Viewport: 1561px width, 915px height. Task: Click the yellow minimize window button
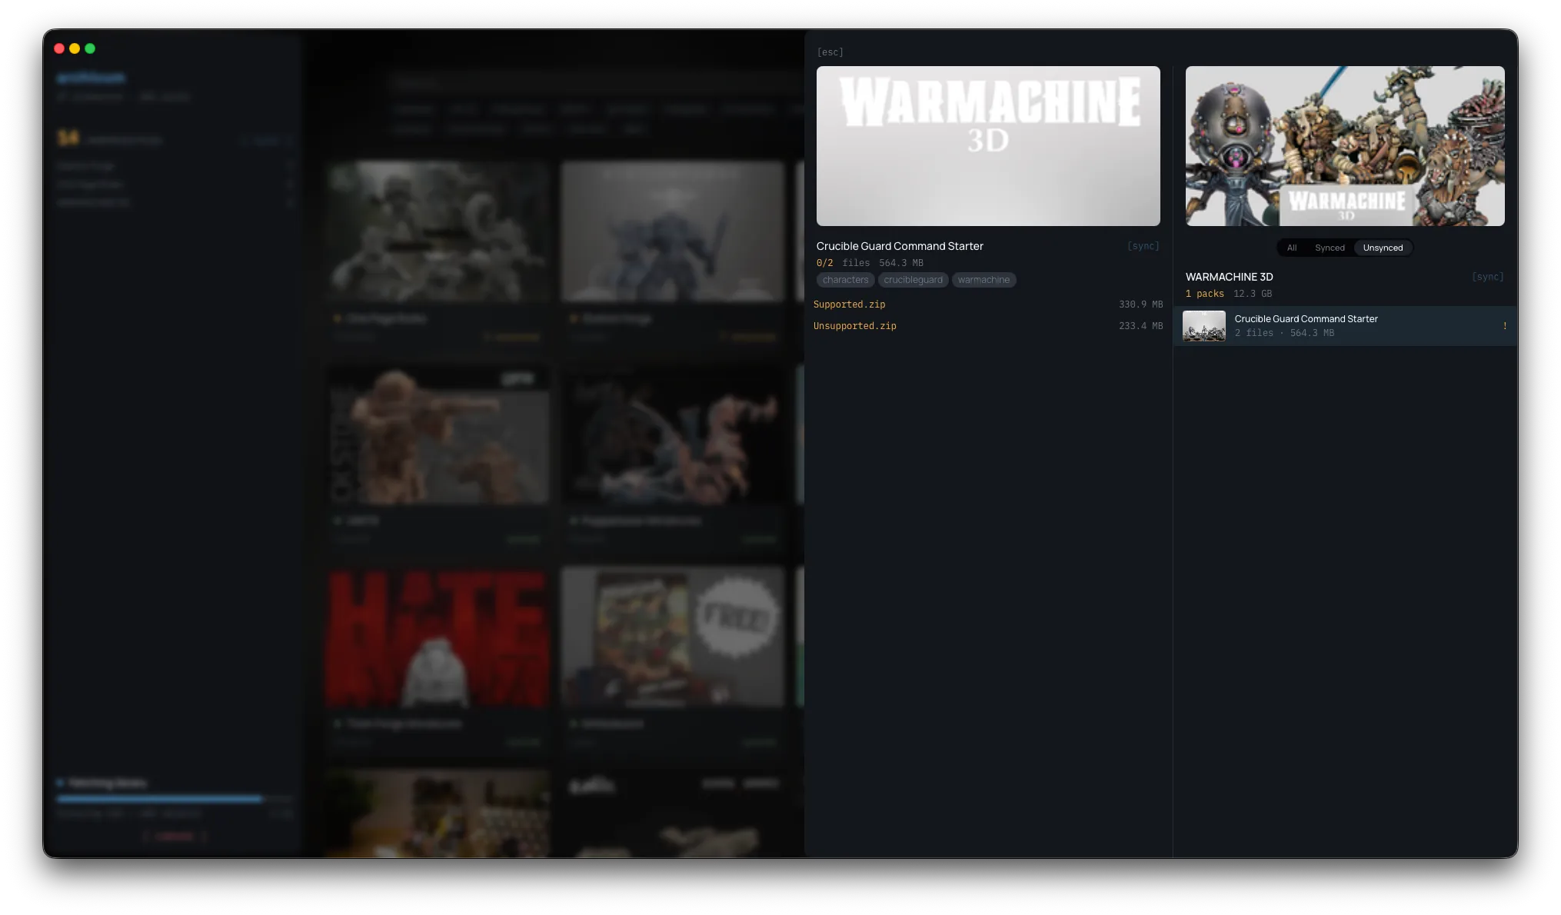click(x=75, y=48)
